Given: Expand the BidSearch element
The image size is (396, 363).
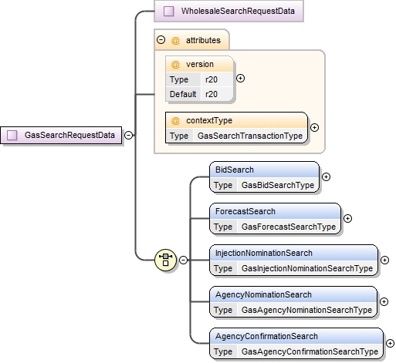Looking at the screenshot, I should pos(326,176).
